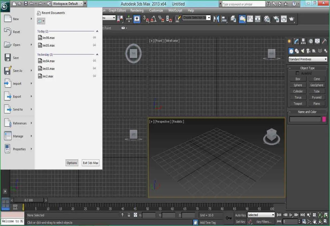Screen dimensions: 330x226
Task: Click the Angle Snap toggle icon
Action: [154, 19]
